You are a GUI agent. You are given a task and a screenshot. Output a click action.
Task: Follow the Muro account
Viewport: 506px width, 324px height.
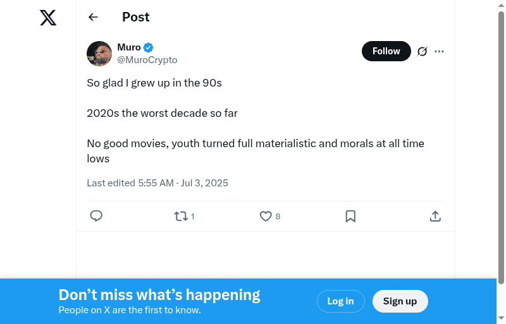click(x=386, y=51)
